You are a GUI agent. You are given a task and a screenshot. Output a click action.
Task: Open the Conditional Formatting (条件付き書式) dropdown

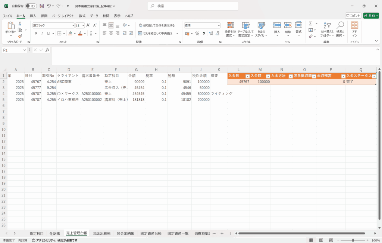230,29
